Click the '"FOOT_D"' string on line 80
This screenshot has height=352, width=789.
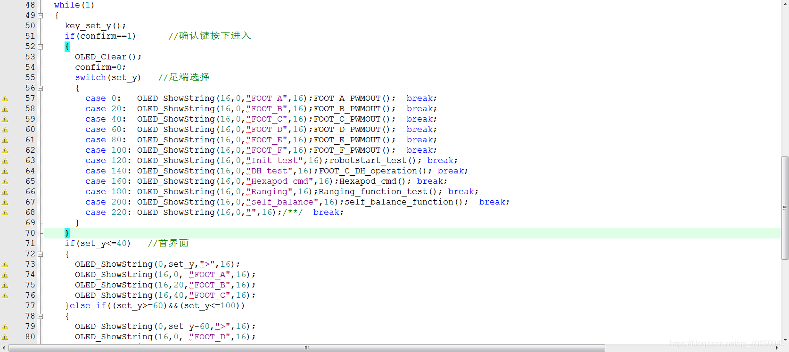pos(210,337)
